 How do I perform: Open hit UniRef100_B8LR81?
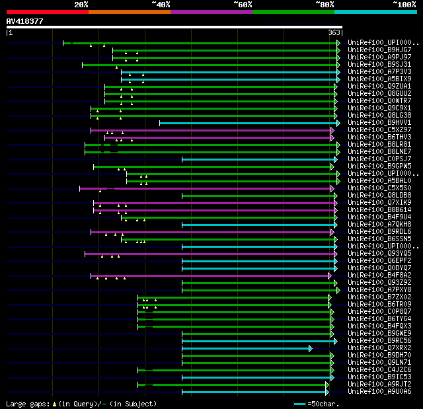(379, 145)
